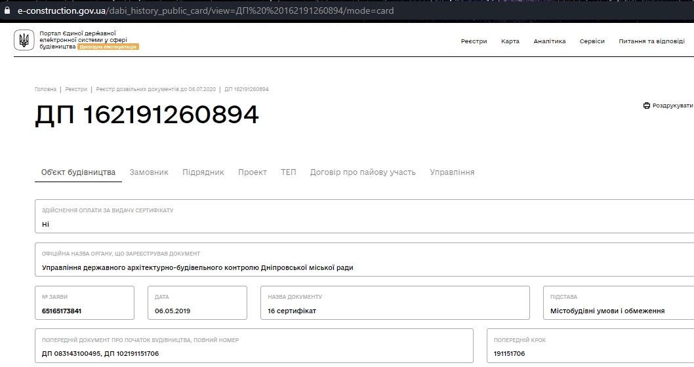Follow the Головна breadcrumb link
This screenshot has width=694, height=367.
pyautogui.click(x=45, y=89)
